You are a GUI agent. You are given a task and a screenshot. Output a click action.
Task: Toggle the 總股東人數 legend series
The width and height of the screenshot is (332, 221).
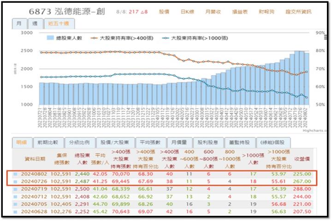click(x=65, y=38)
